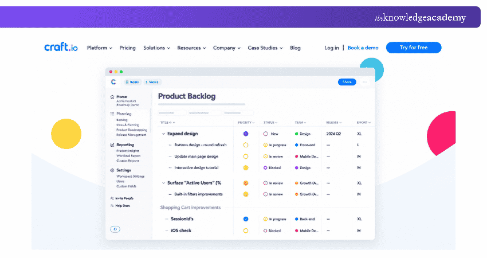487x258 pixels.
Task: Click the Book a demo link
Action: [363, 48]
